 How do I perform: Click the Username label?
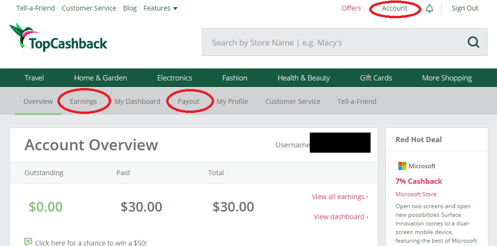(x=292, y=145)
